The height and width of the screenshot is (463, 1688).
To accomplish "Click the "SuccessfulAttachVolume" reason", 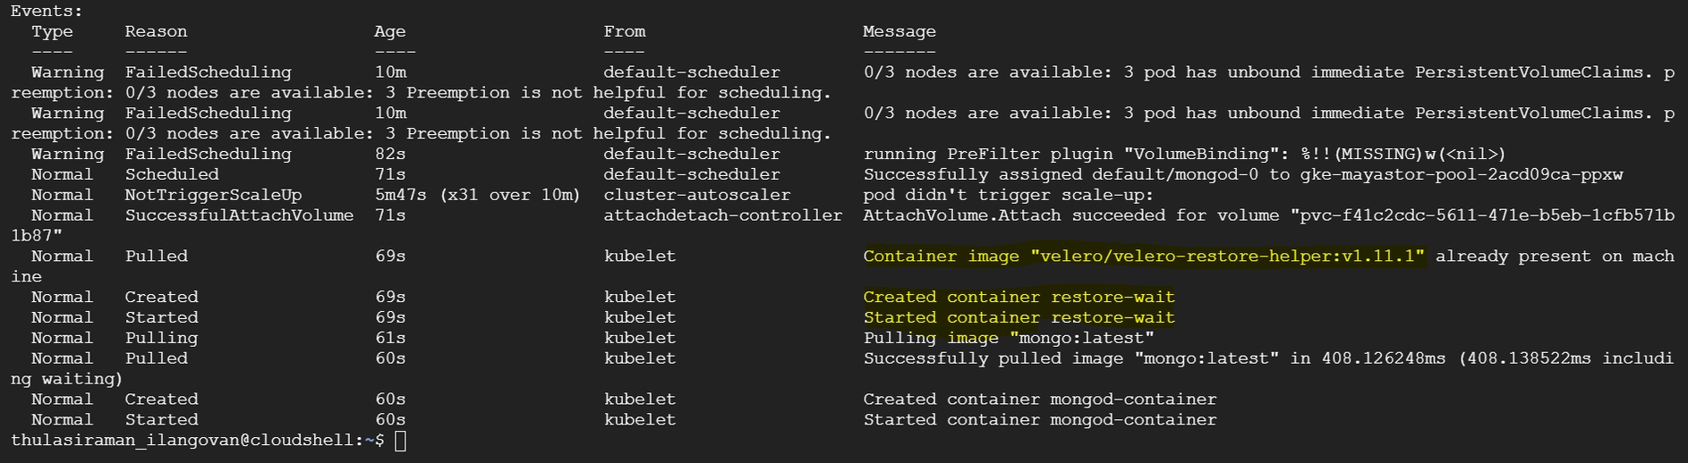I will pos(239,215).
